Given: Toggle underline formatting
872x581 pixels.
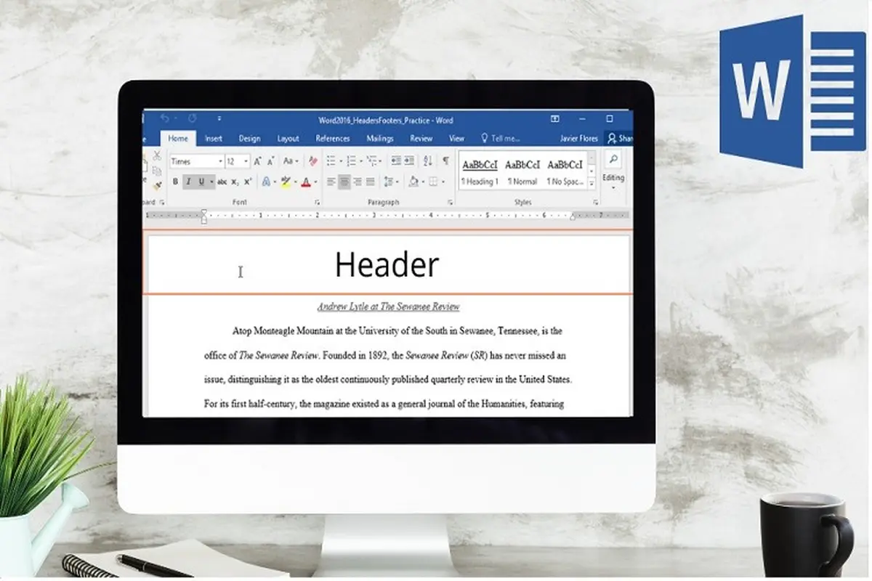Looking at the screenshot, I should (201, 180).
